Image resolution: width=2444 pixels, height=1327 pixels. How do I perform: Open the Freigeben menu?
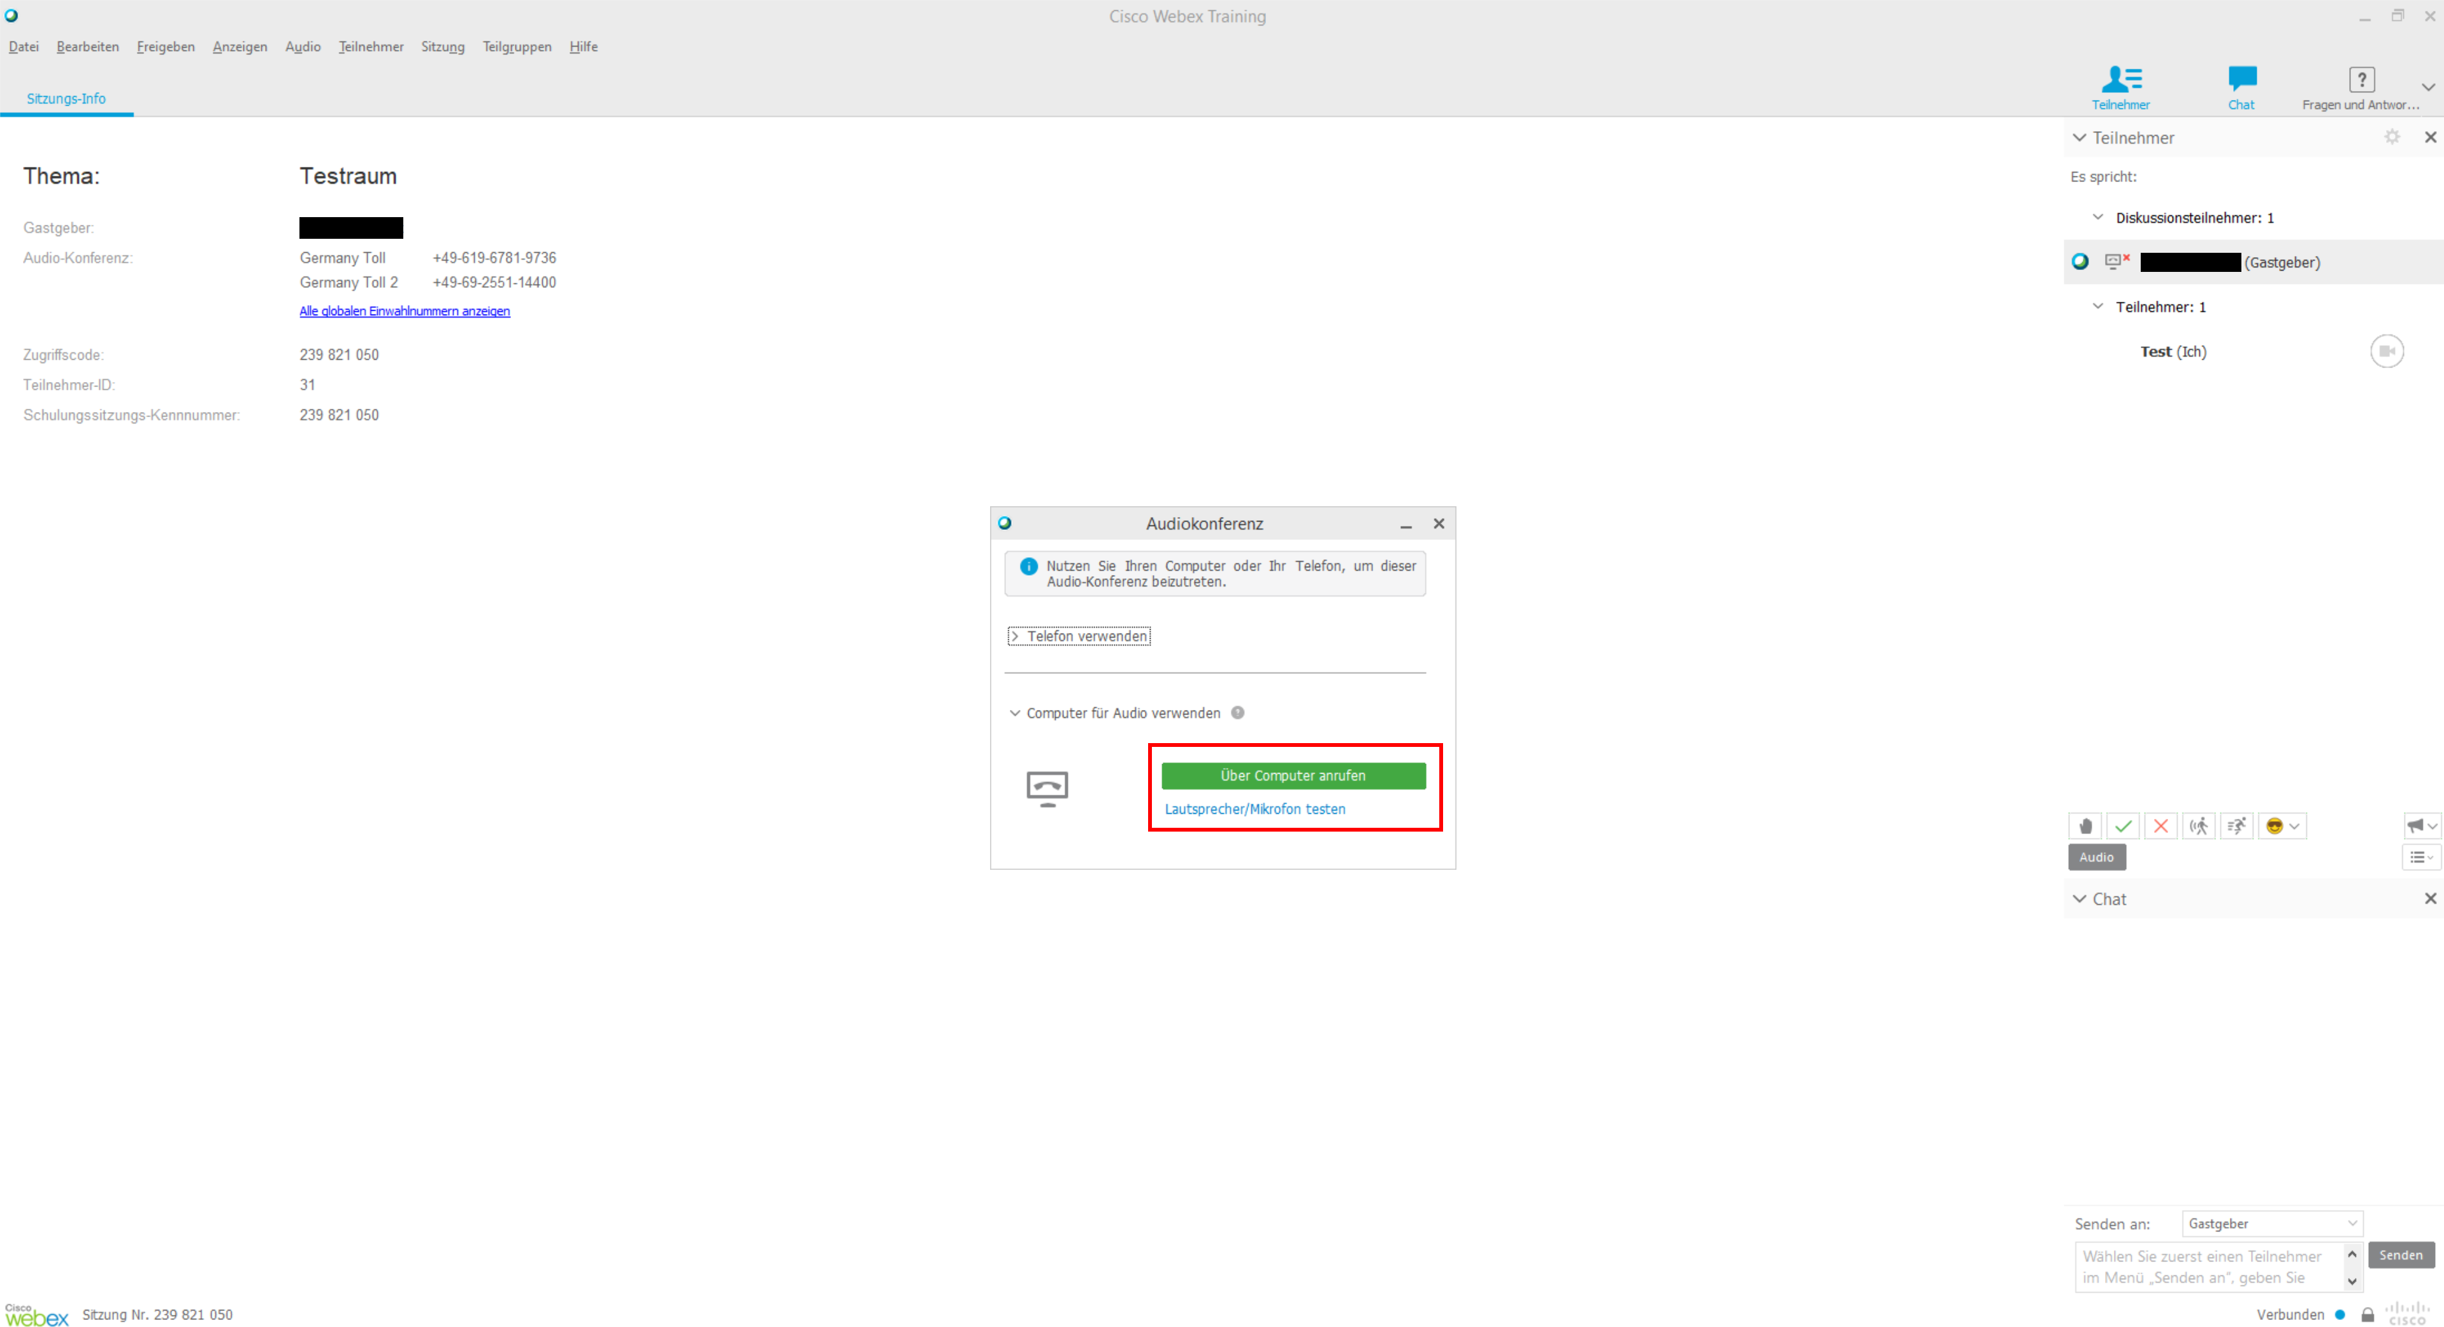[x=165, y=46]
